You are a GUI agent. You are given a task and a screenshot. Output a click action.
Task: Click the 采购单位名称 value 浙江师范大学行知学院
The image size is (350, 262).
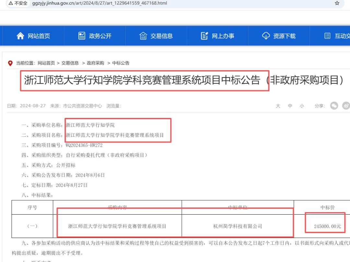coord(90,125)
